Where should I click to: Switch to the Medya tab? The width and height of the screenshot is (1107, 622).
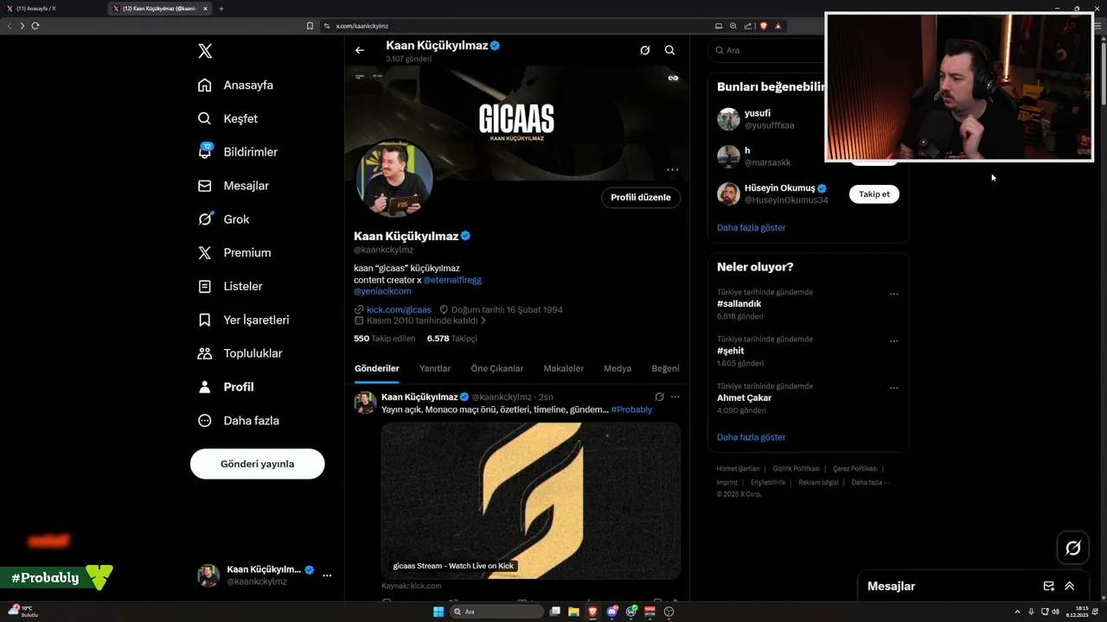point(617,368)
